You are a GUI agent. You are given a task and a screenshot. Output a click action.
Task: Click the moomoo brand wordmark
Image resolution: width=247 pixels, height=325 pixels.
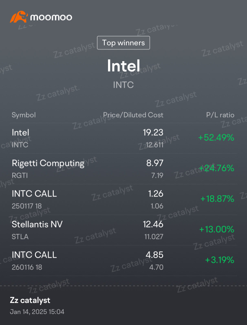[x=51, y=17]
